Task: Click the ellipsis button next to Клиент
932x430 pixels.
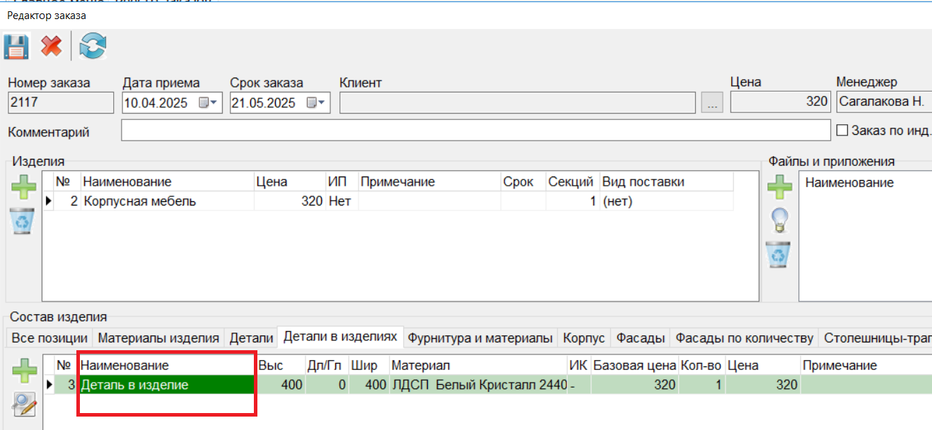Action: pos(712,103)
